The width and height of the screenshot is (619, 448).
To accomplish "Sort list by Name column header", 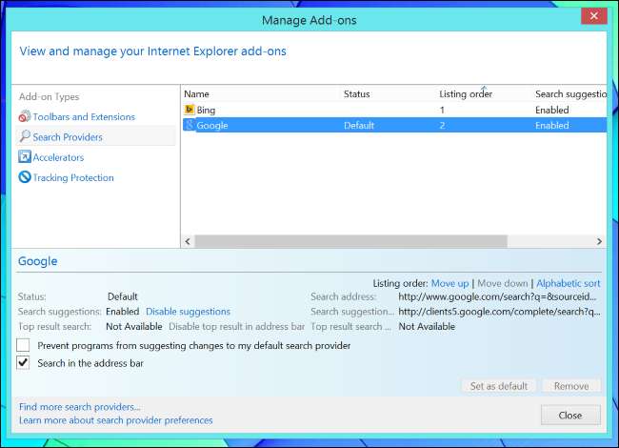I will (x=196, y=94).
